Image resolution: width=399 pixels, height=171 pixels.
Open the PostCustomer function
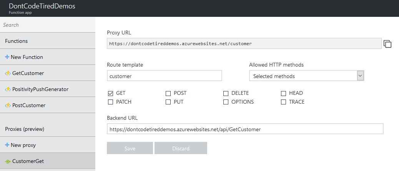click(x=48, y=105)
